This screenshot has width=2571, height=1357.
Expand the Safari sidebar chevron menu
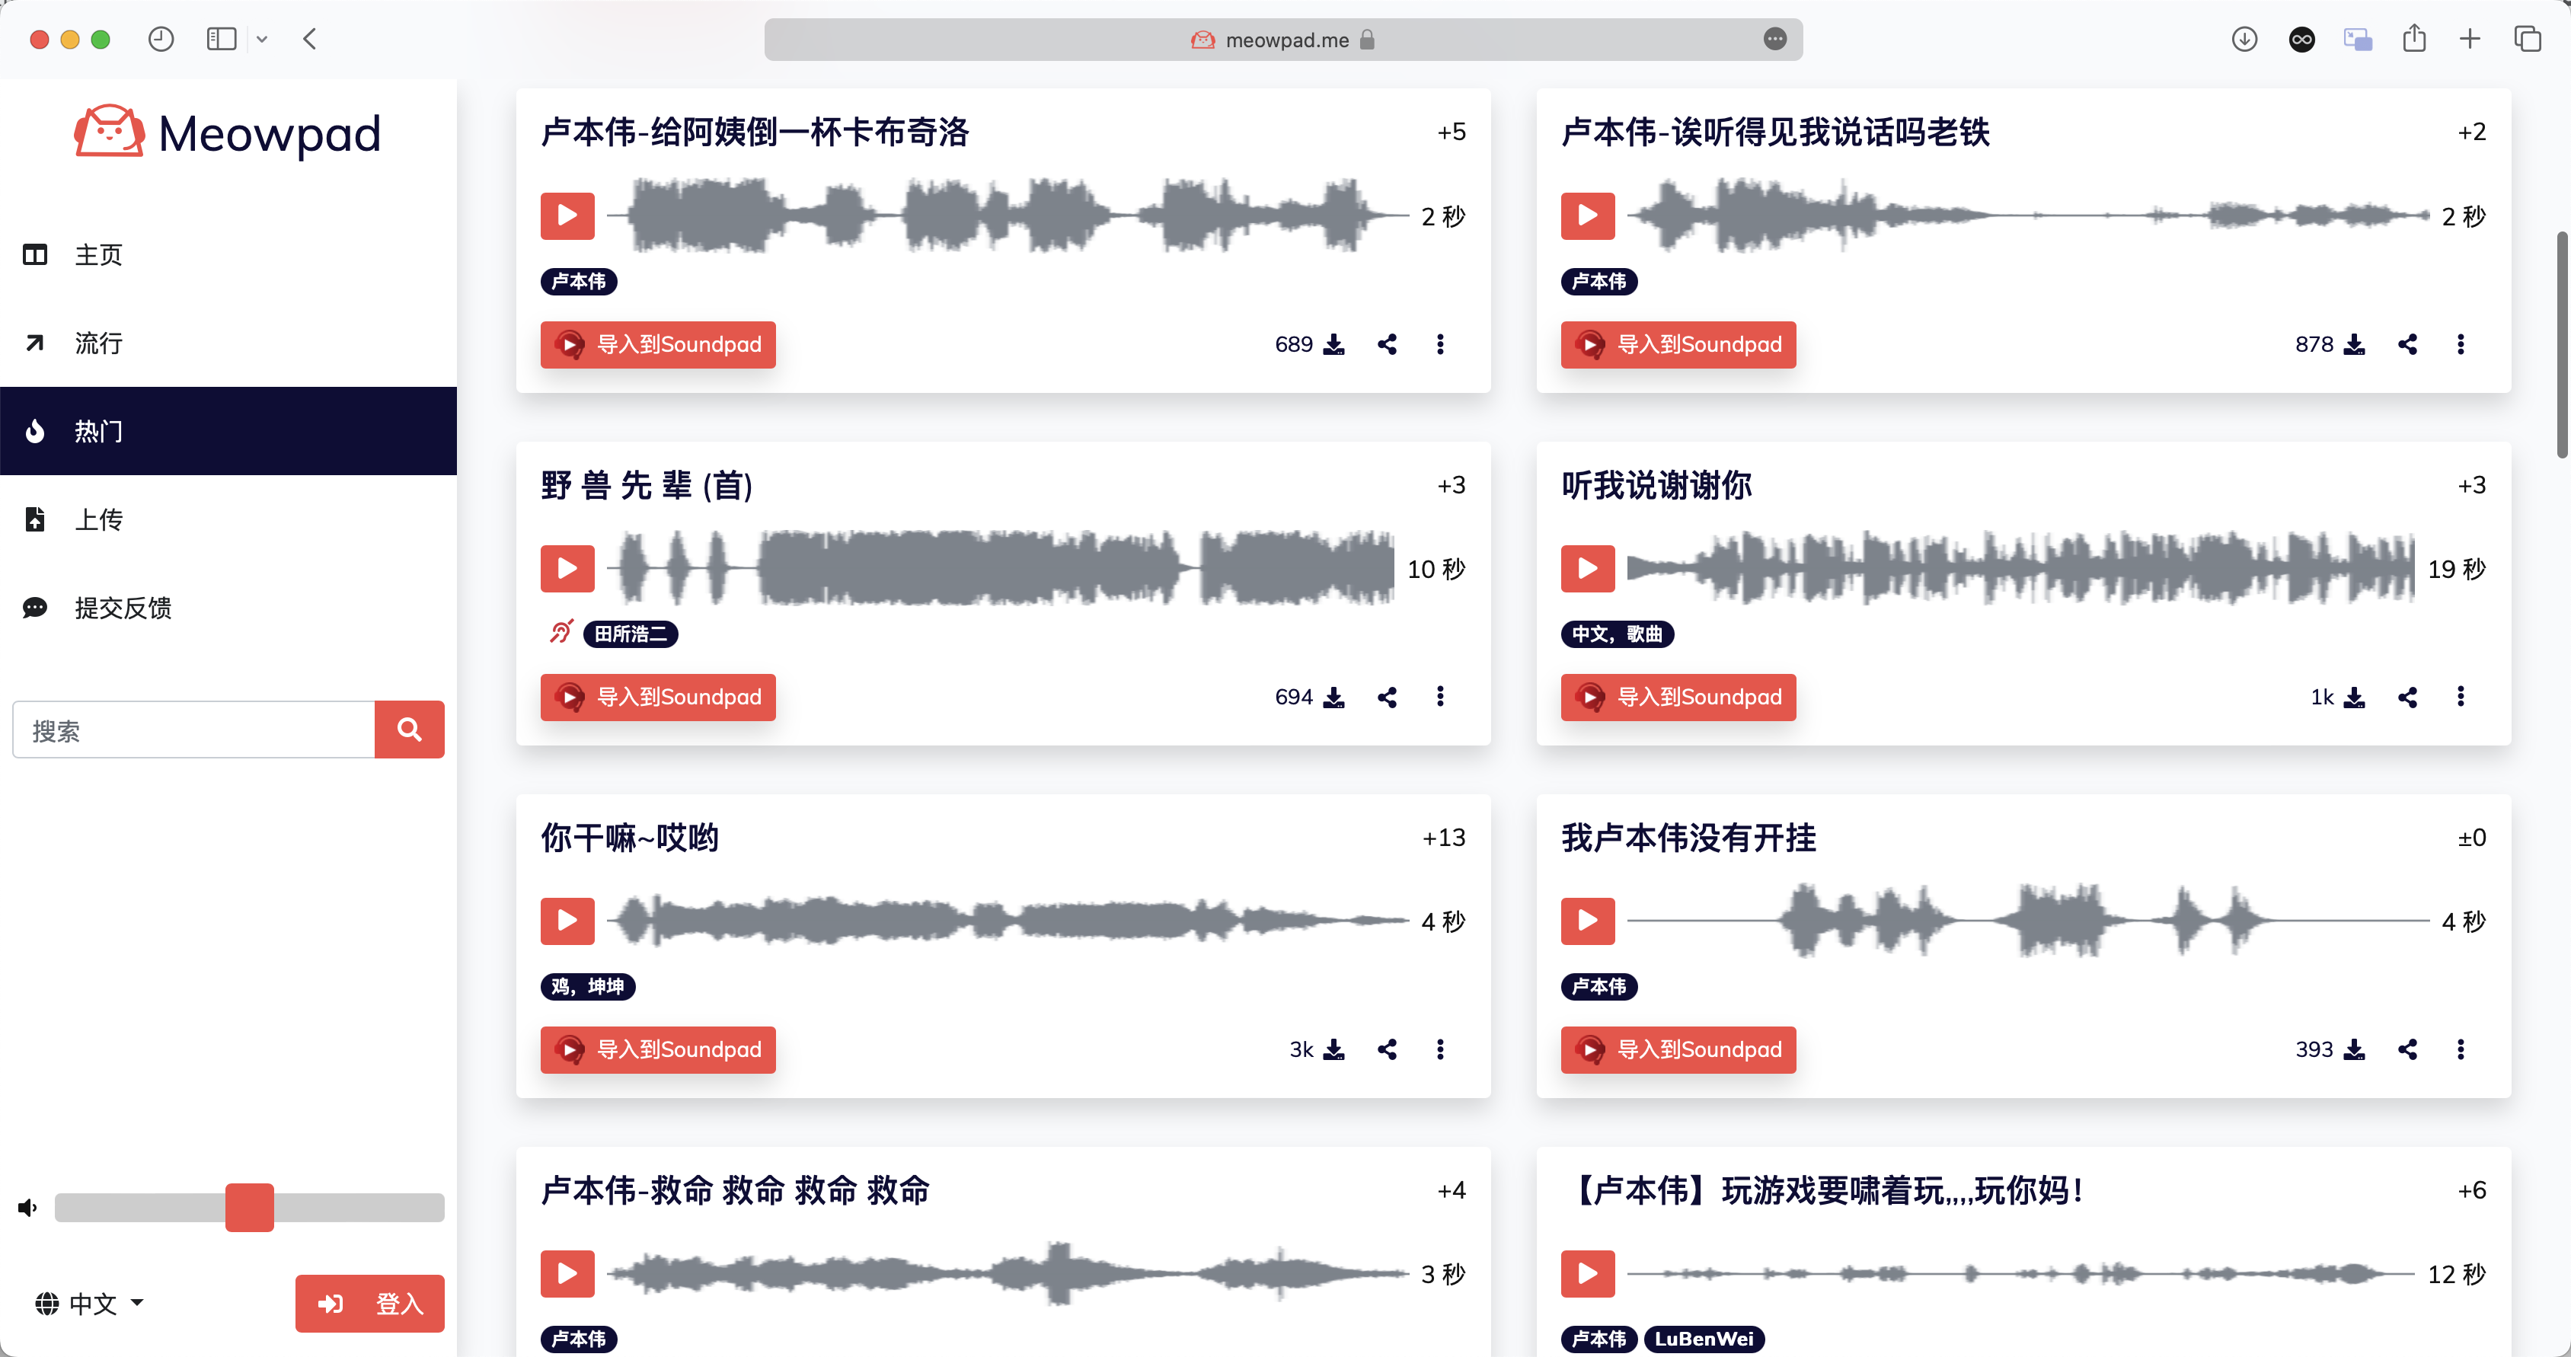tap(261, 40)
